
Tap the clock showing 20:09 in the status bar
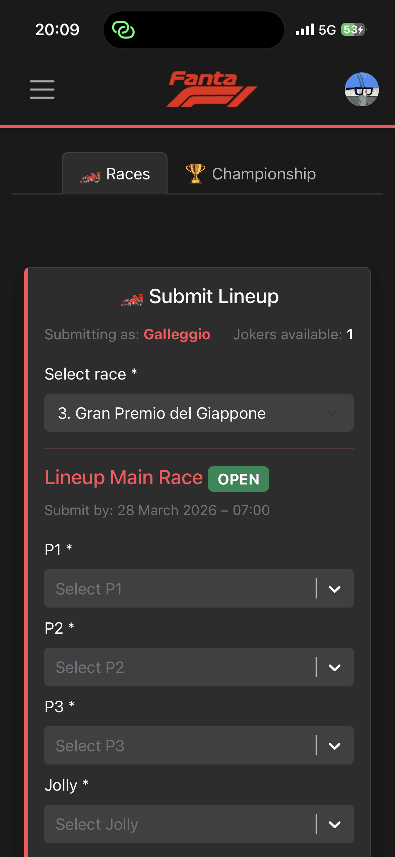[57, 30]
